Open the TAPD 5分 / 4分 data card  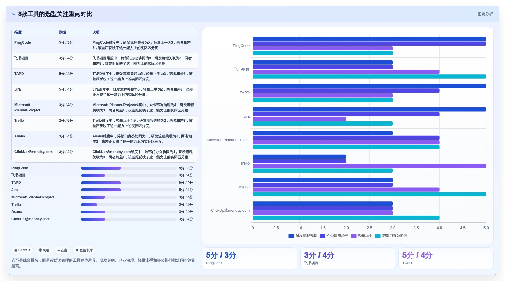click(x=446, y=258)
